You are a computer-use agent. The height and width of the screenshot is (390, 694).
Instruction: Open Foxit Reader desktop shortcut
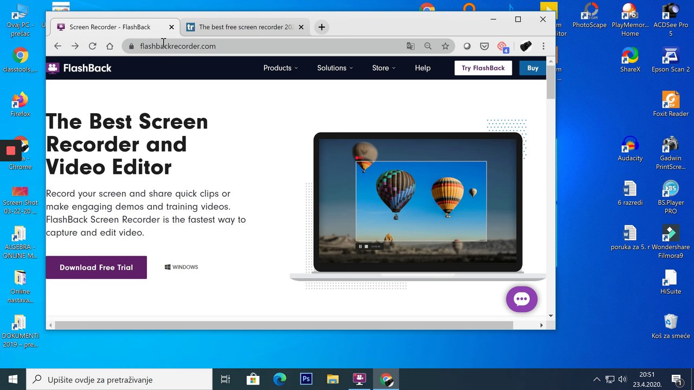click(671, 104)
